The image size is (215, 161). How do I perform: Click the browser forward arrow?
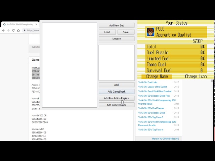pyautogui.click(x=8, y=31)
